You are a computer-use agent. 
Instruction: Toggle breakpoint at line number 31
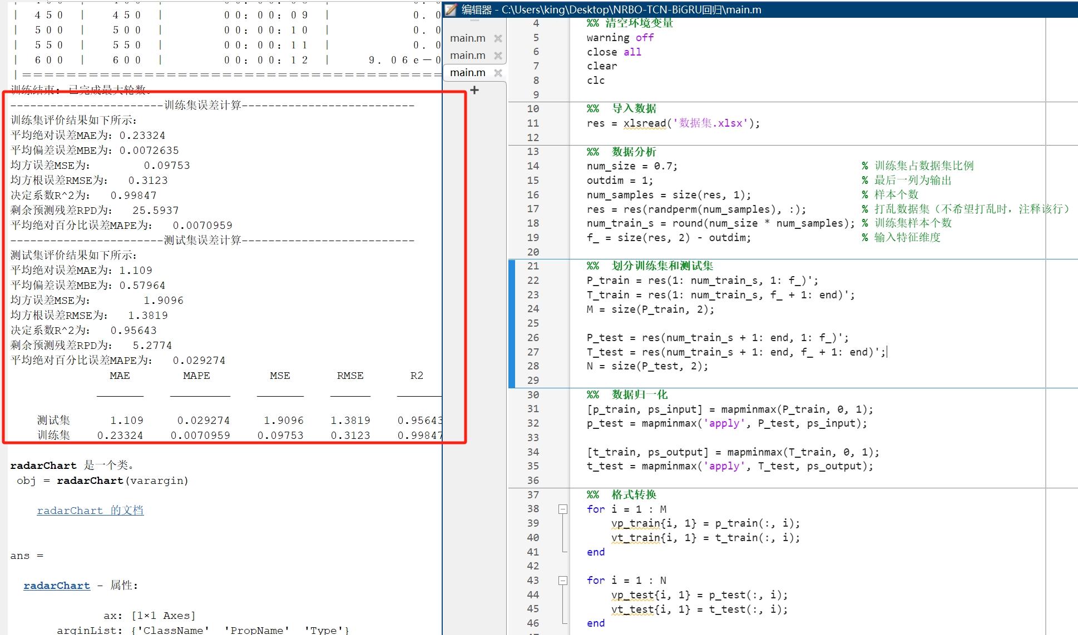pos(533,409)
